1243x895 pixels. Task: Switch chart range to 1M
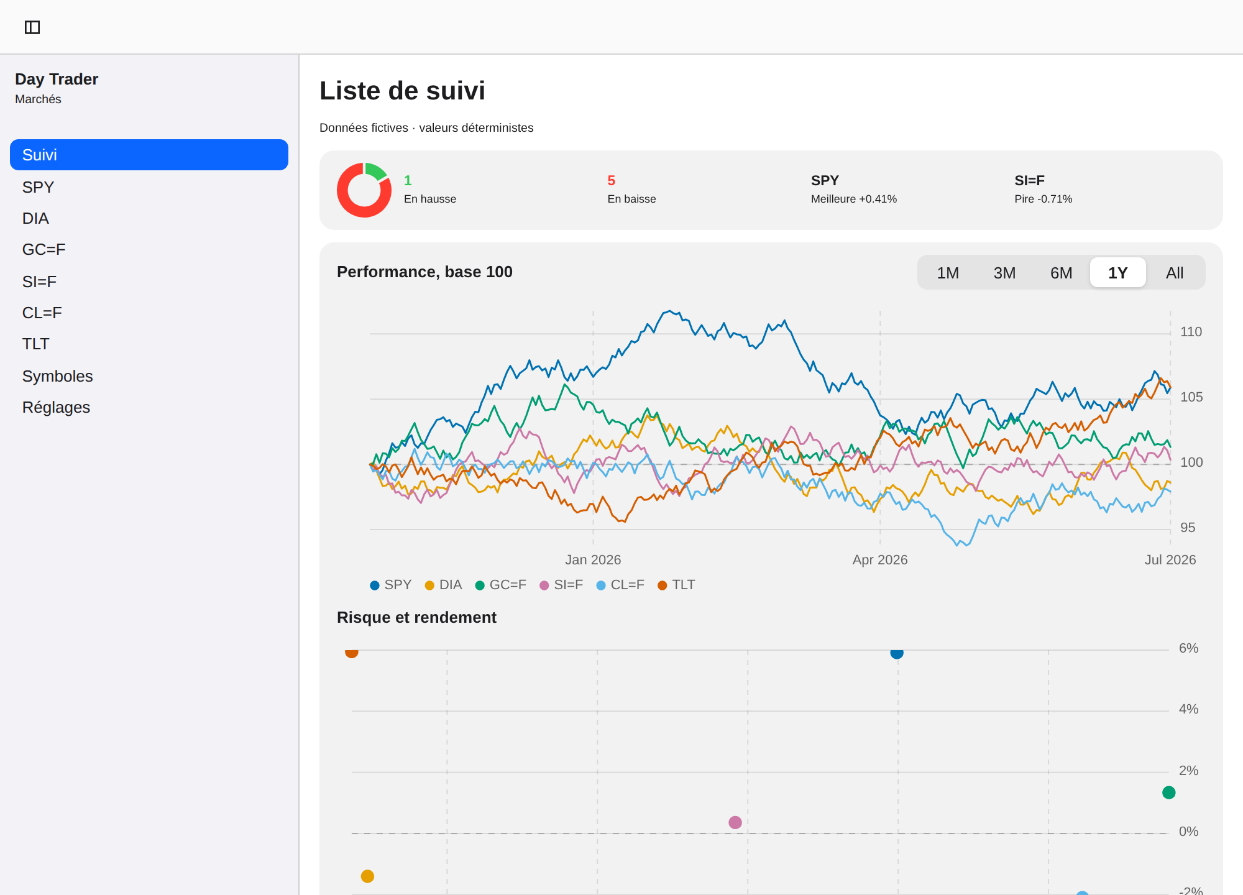pos(948,272)
